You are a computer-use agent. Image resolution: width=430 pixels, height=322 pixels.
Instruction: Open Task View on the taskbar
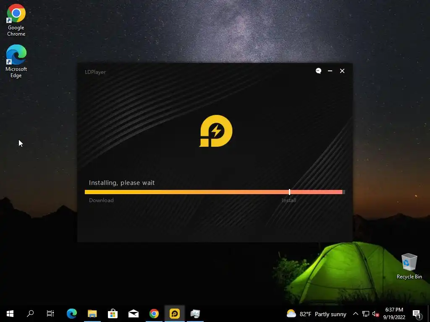(50, 314)
